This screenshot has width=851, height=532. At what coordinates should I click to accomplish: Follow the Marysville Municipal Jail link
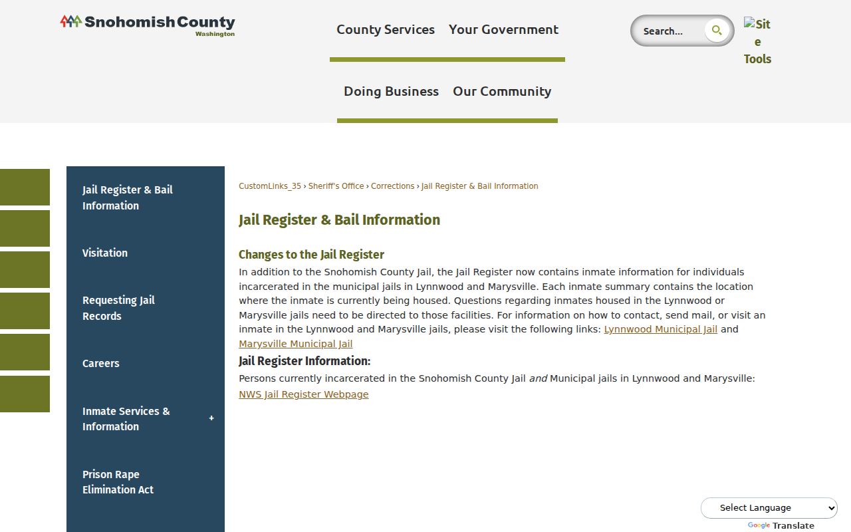click(x=296, y=344)
